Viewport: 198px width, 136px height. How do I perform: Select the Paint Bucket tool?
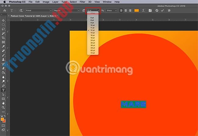pos(3,73)
